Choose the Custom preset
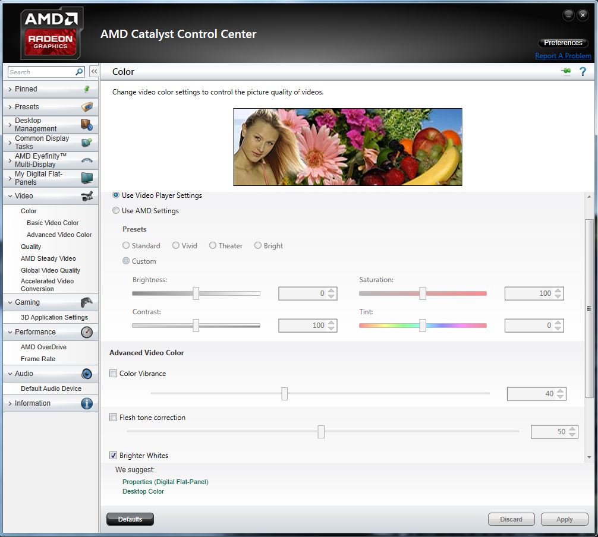 [126, 261]
